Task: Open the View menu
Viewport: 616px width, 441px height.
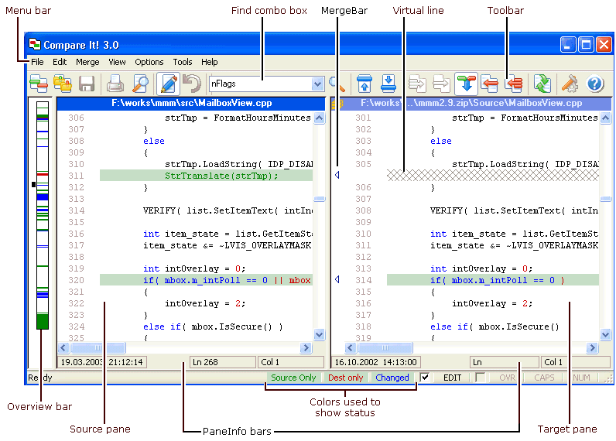Action: click(x=117, y=62)
